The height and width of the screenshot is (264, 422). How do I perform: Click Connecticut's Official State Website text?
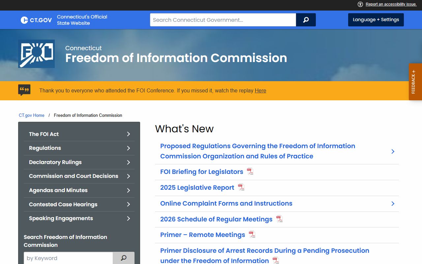click(x=82, y=20)
